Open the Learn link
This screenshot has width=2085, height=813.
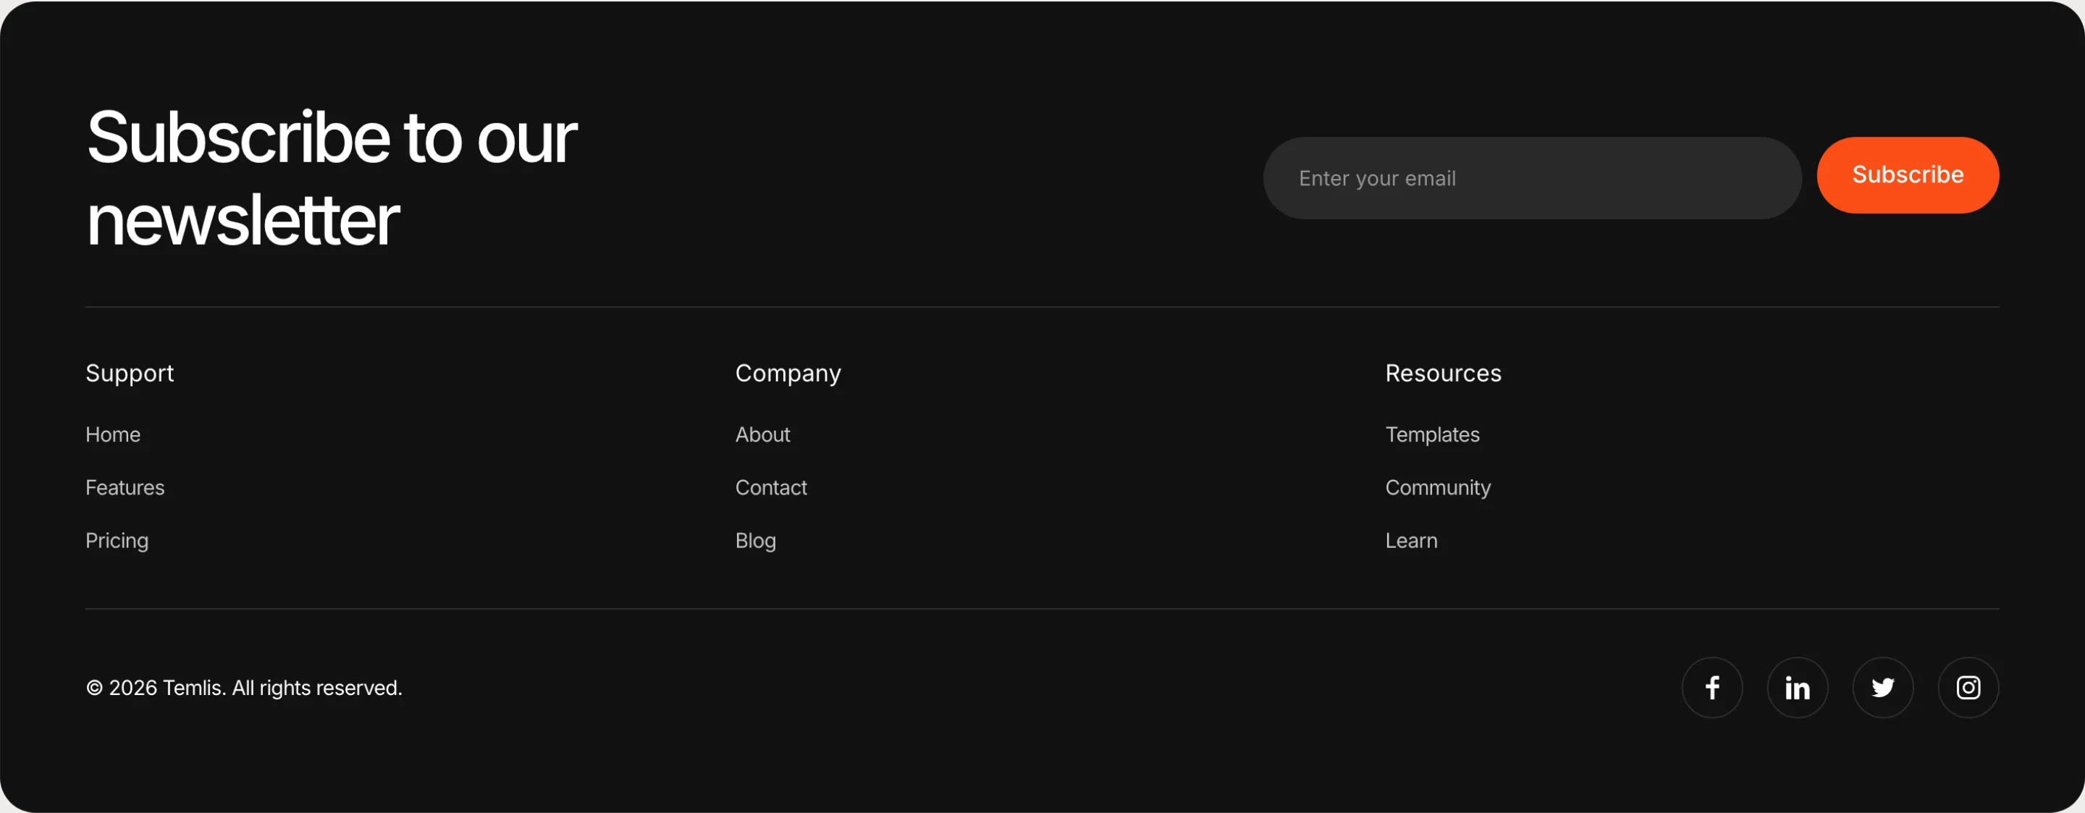pos(1412,541)
